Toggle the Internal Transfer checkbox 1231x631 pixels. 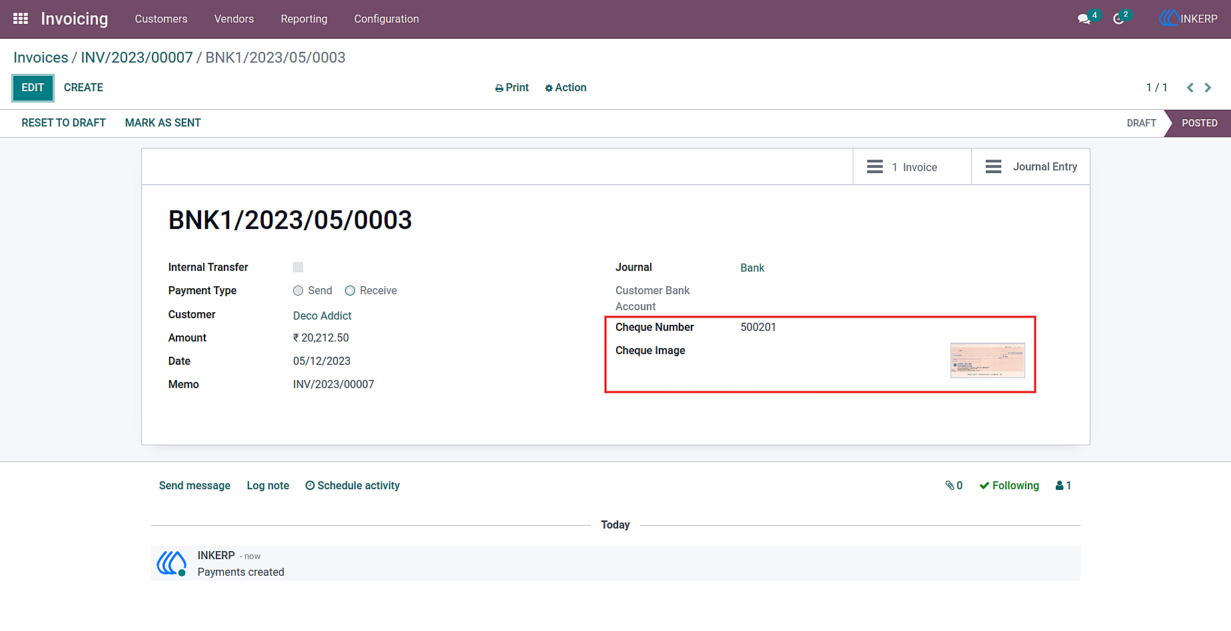[x=298, y=268]
